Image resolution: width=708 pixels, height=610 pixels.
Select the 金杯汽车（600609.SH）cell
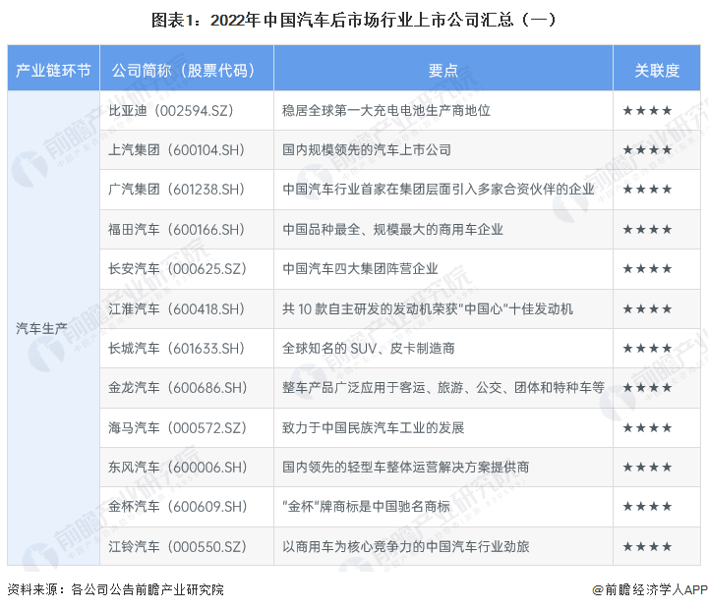187,507
